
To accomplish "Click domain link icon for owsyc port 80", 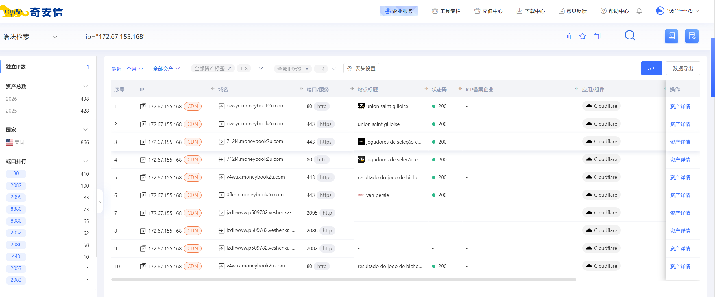I will click(221, 106).
